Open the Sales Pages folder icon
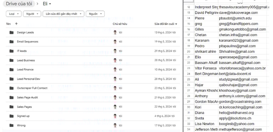The width and height of the screenshot is (273, 132). tap(11, 107)
